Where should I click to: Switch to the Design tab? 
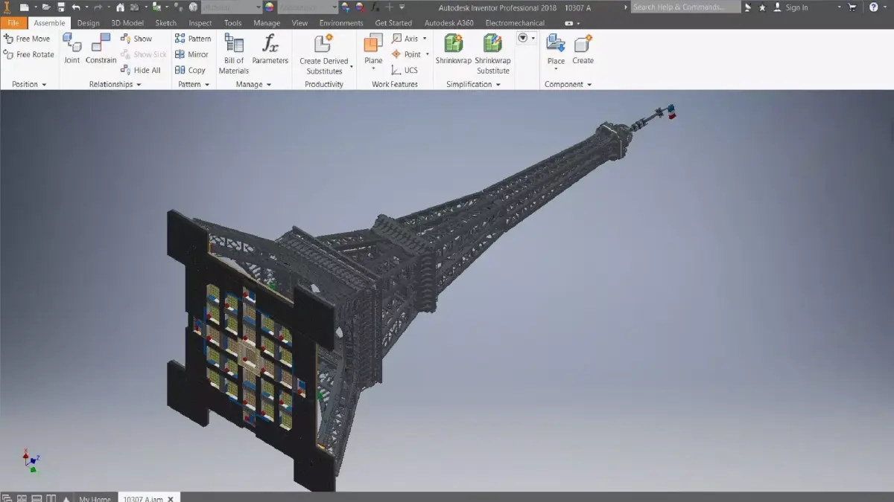[x=88, y=23]
